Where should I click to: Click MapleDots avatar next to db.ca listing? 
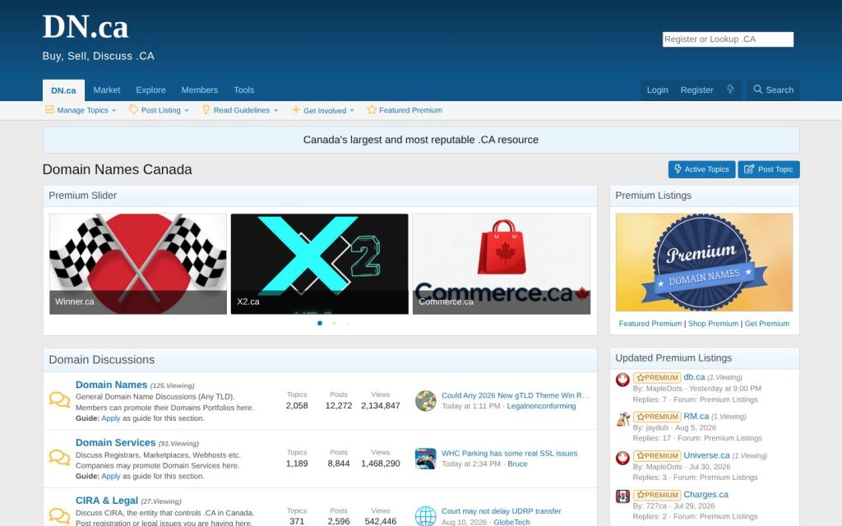pyautogui.click(x=622, y=380)
